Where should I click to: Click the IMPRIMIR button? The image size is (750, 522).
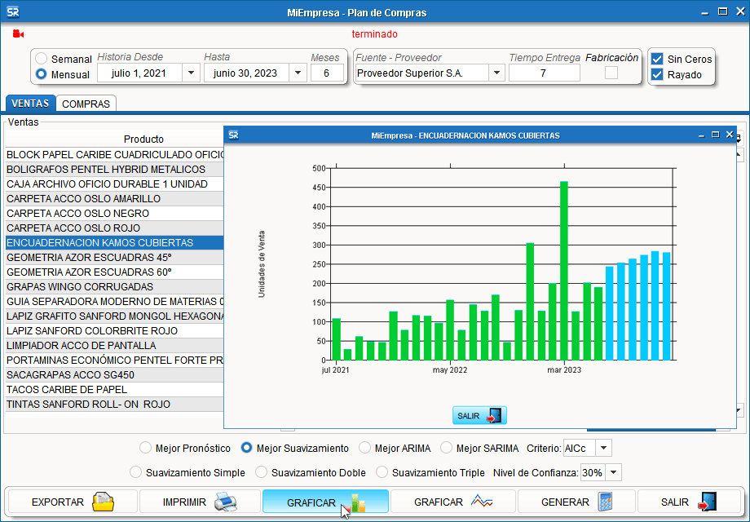point(200,502)
